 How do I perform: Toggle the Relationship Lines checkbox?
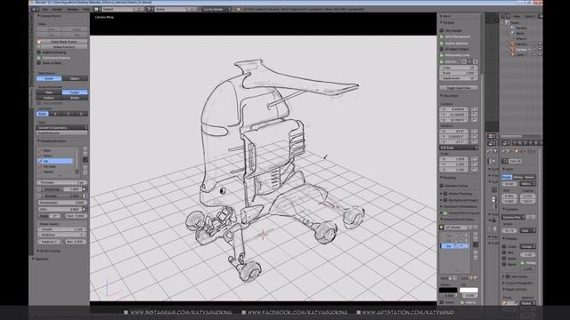(x=442, y=55)
